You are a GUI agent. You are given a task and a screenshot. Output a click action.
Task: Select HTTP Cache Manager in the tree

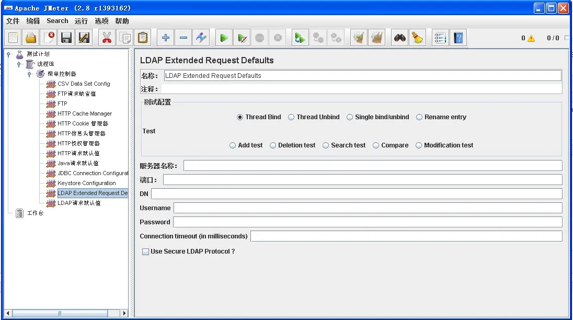click(x=84, y=113)
